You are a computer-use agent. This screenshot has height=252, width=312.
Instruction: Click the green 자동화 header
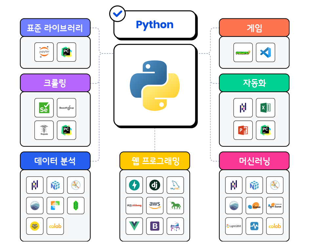[254, 83]
